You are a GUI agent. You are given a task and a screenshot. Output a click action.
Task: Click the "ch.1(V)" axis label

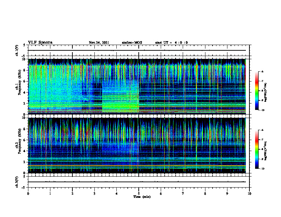point(17,50)
